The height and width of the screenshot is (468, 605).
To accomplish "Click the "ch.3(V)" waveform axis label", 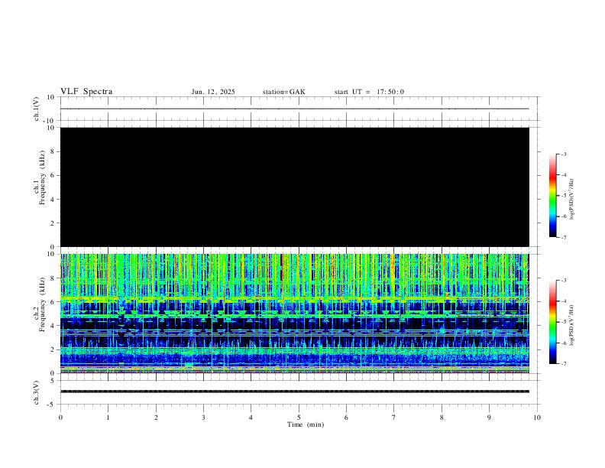I will tap(37, 392).
